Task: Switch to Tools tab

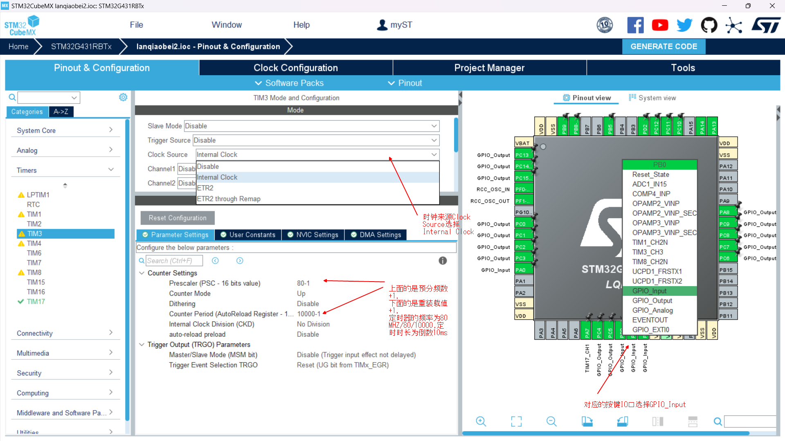Action: pyautogui.click(x=683, y=68)
